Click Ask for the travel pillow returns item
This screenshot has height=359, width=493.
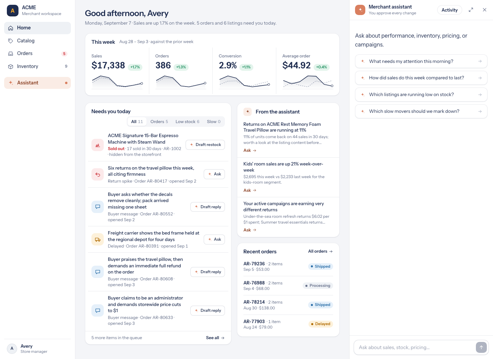pyautogui.click(x=214, y=174)
